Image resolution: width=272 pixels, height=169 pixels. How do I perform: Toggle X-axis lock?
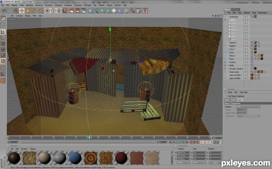pyautogui.click(x=47, y=11)
